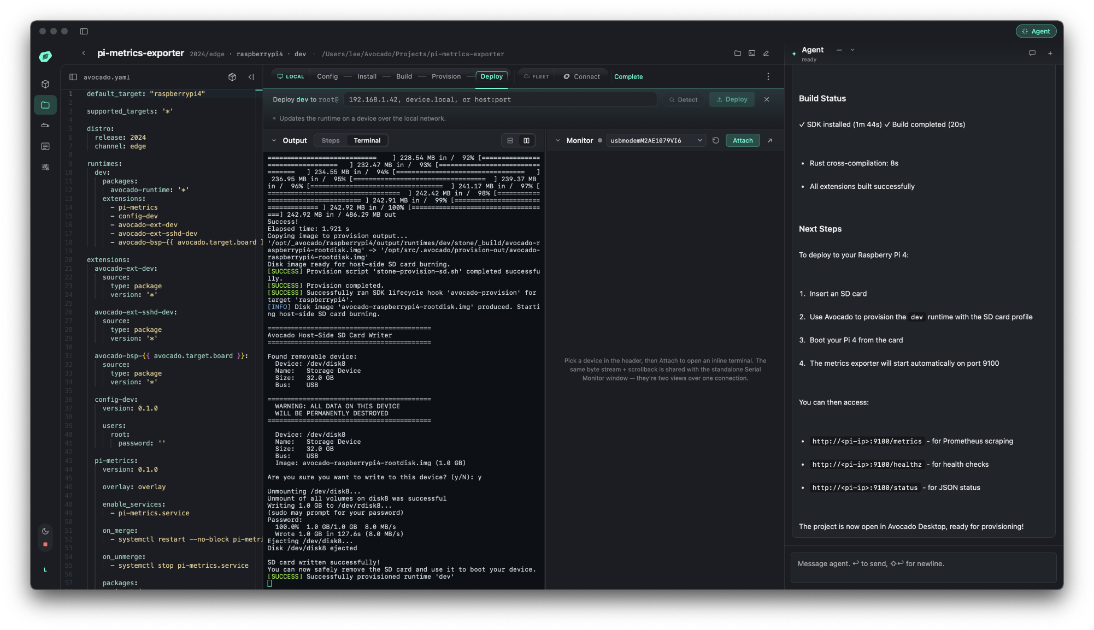
Task: Open the project folder icon in the header
Action: (x=738, y=53)
